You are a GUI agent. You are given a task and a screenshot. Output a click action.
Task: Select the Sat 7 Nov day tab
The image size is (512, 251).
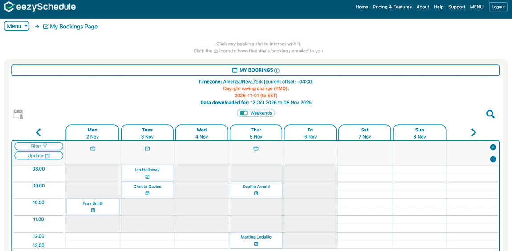[365, 133]
